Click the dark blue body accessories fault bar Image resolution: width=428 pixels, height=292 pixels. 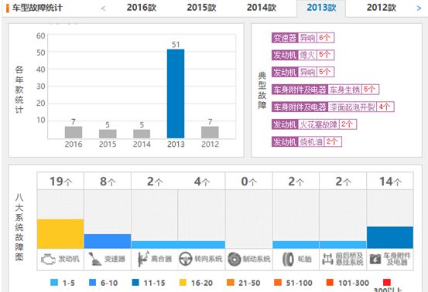(x=390, y=237)
